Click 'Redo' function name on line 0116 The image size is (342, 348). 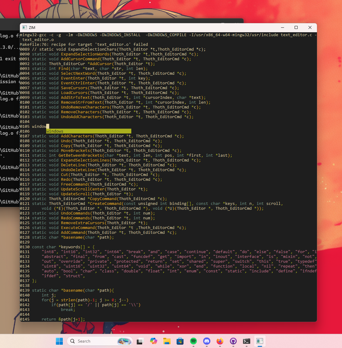(x=66, y=180)
